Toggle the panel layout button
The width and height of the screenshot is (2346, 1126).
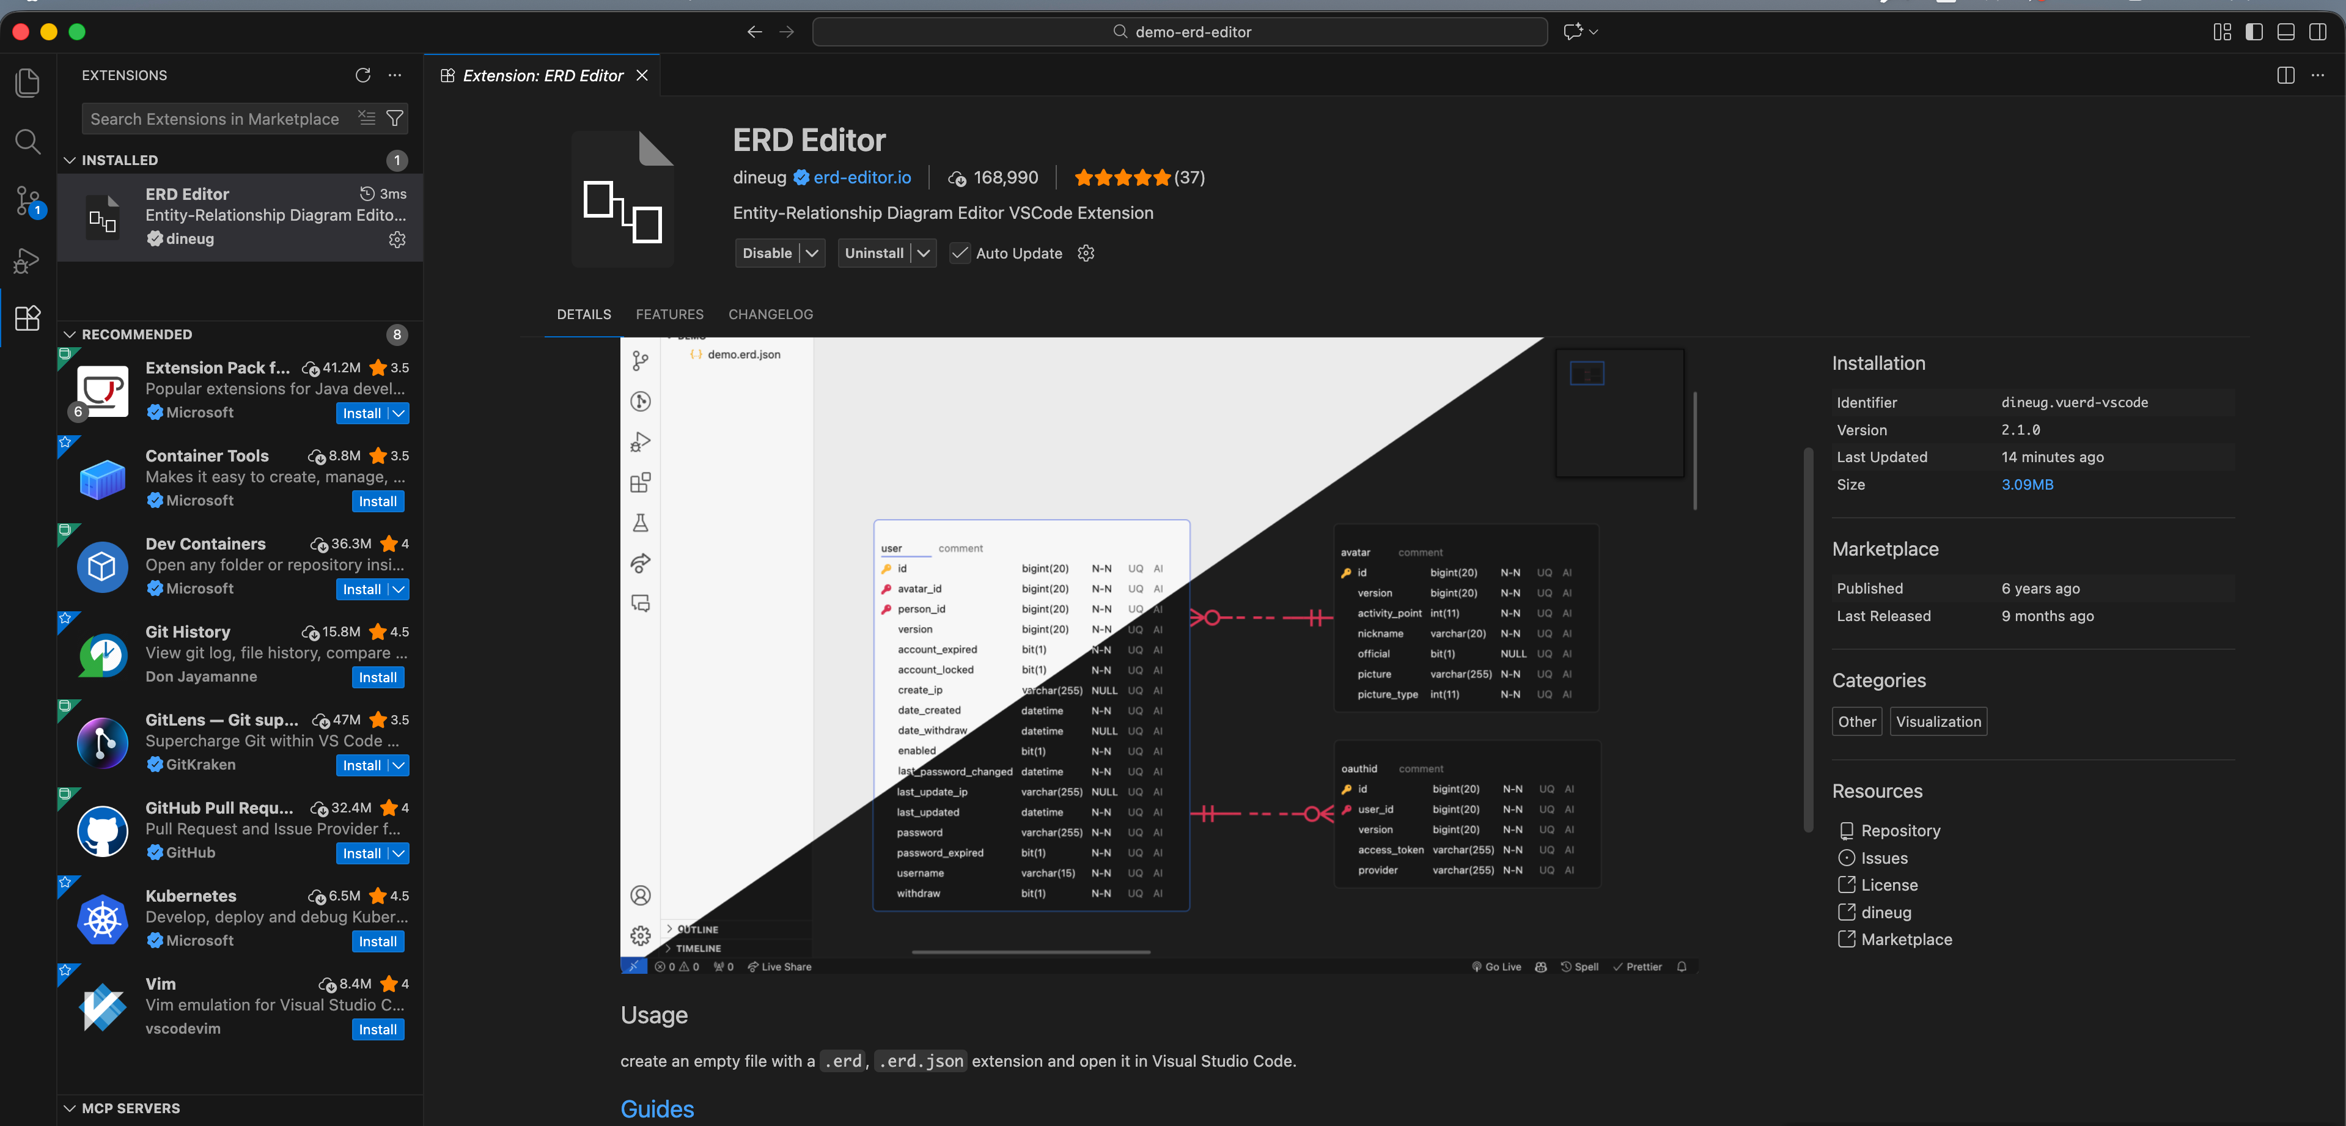point(2286,32)
